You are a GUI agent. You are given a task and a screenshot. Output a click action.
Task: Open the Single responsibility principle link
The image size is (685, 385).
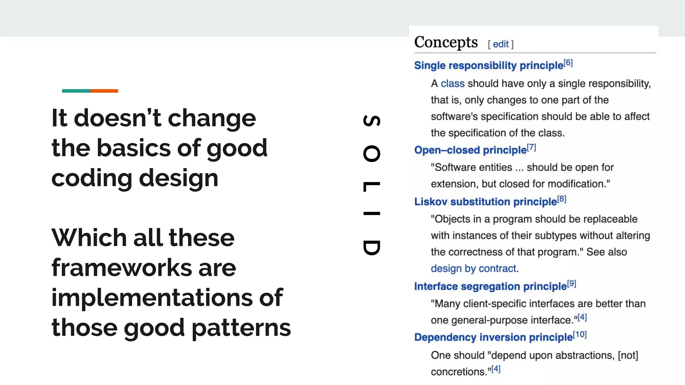point(489,66)
